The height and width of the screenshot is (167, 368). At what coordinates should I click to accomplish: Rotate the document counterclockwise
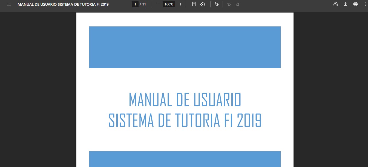click(203, 4)
